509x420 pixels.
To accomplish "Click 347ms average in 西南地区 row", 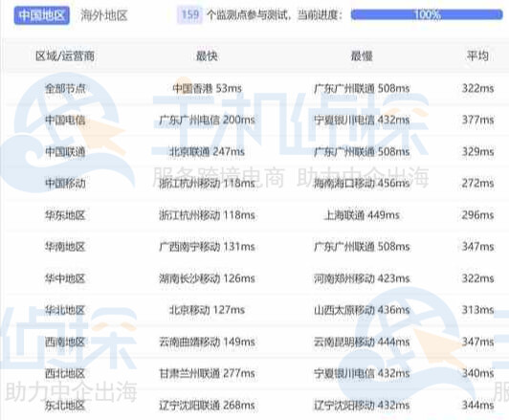I will pyautogui.click(x=477, y=342).
